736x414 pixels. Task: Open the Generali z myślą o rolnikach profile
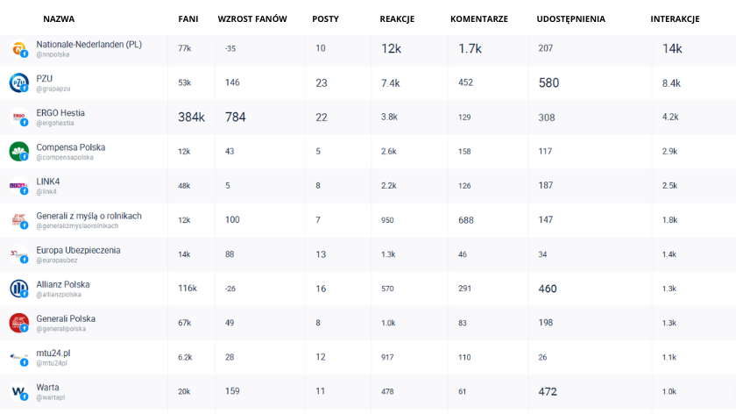(88, 216)
